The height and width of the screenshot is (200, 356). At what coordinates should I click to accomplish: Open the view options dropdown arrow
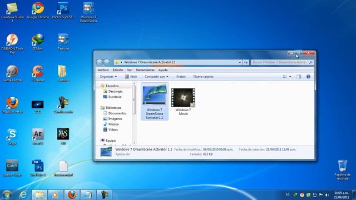pos(290,77)
